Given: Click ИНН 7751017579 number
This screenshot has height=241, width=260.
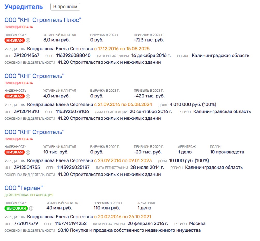Looking at the screenshot, I should [26, 223].
